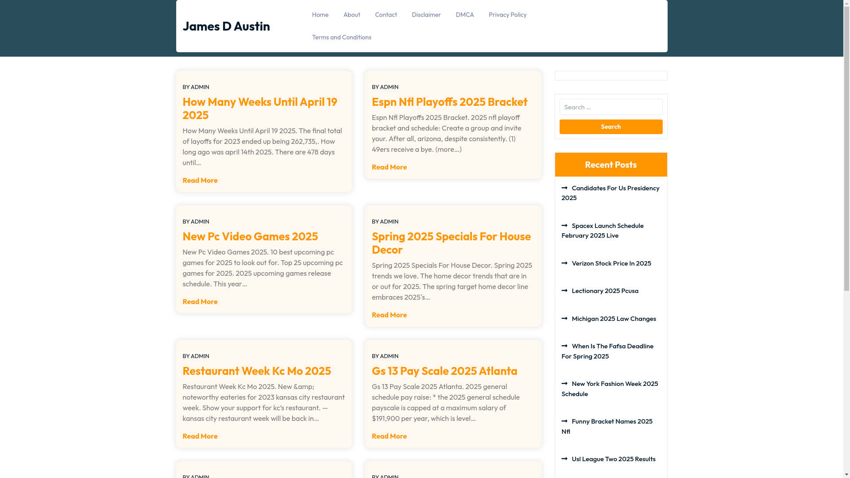Click Read More under Spring 2025 Specials

point(389,315)
